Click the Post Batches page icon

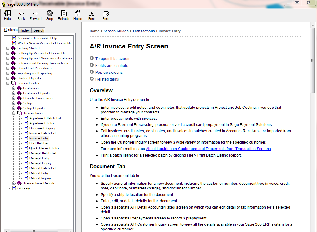(26, 143)
